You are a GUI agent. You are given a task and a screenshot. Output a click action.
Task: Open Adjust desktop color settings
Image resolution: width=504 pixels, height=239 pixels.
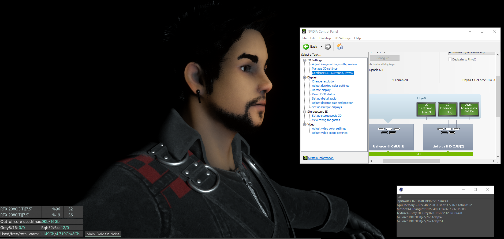pos(331,86)
